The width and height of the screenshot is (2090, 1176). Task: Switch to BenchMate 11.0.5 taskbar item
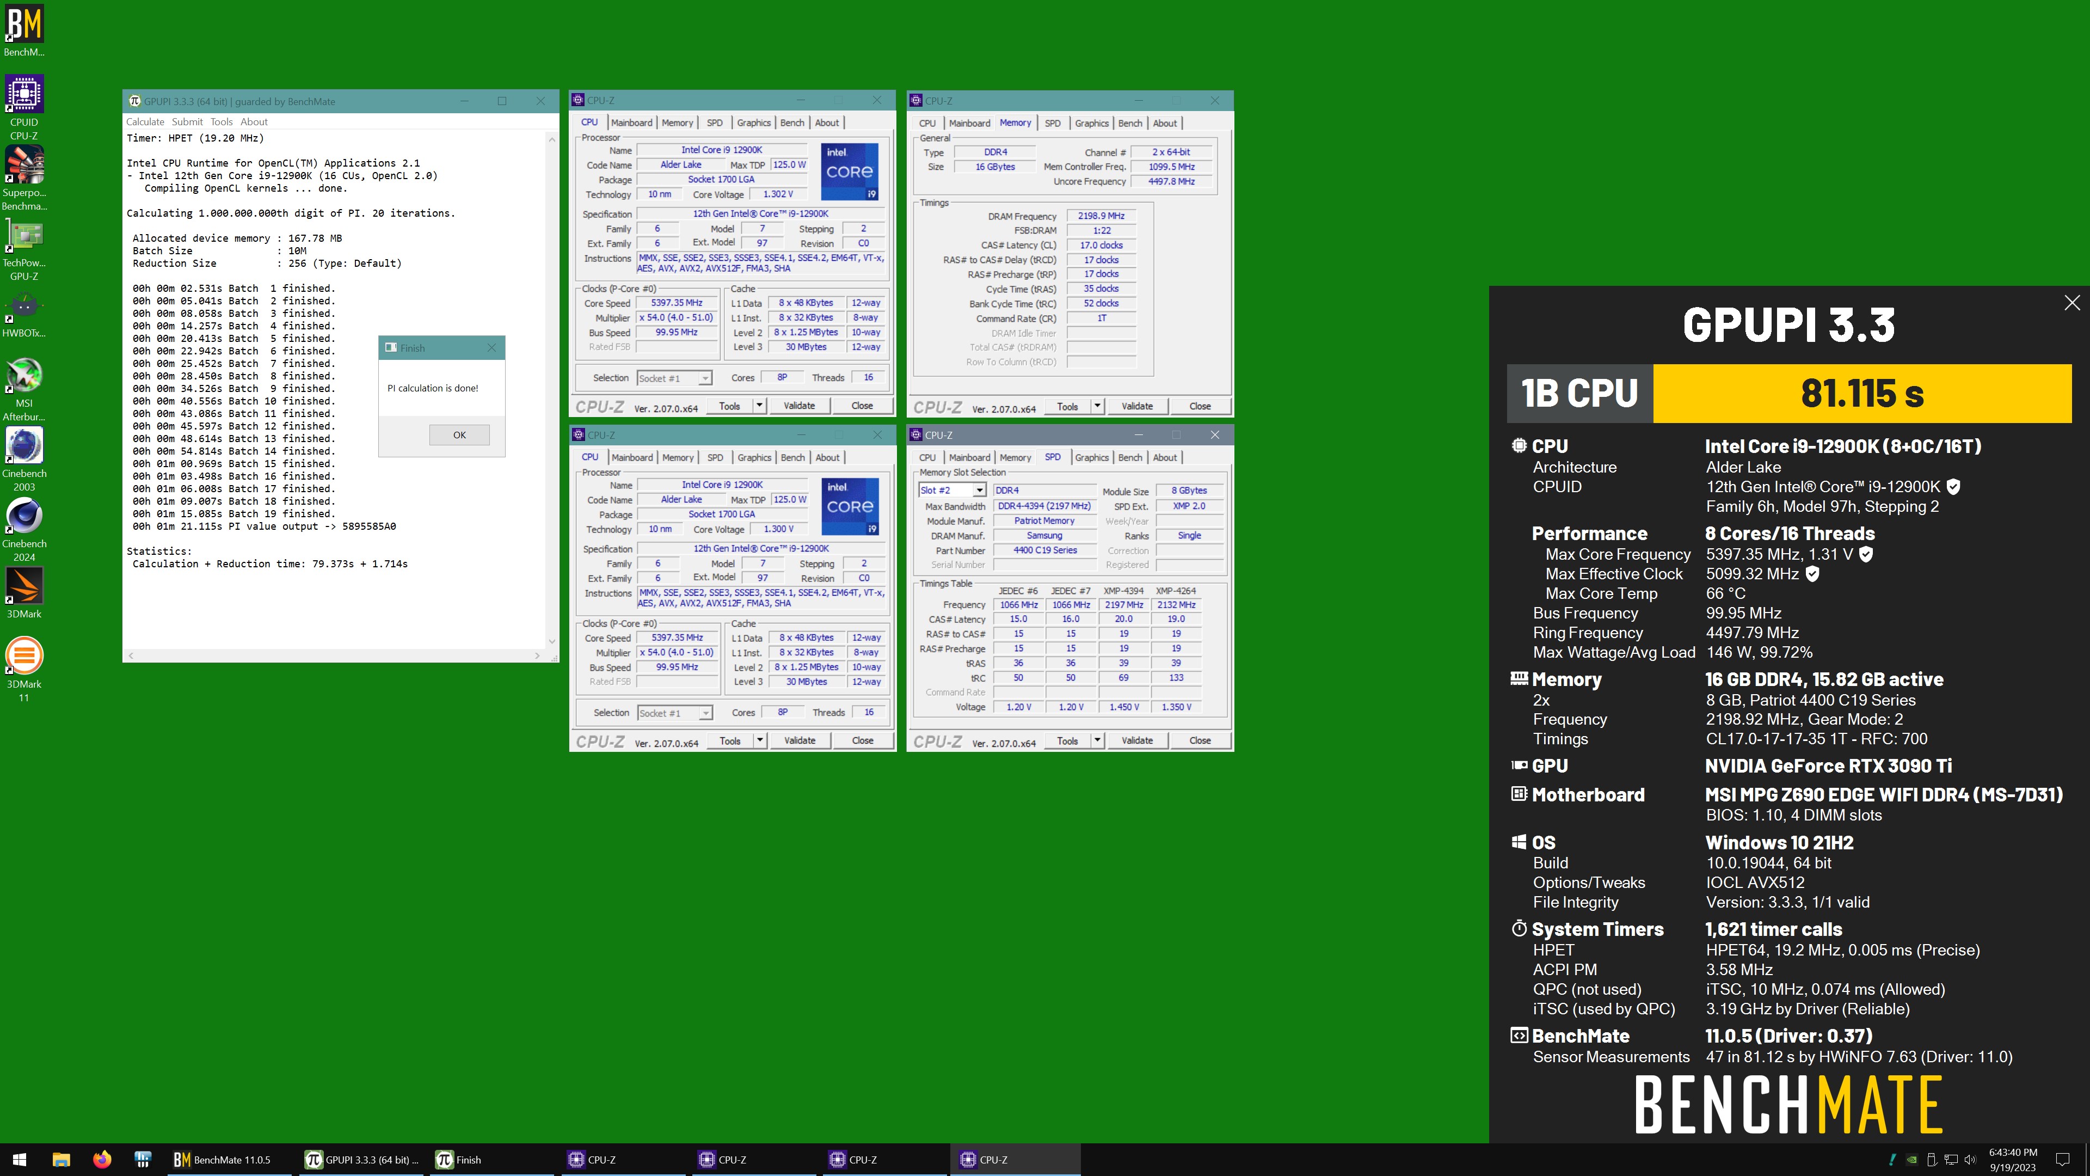[x=230, y=1160]
